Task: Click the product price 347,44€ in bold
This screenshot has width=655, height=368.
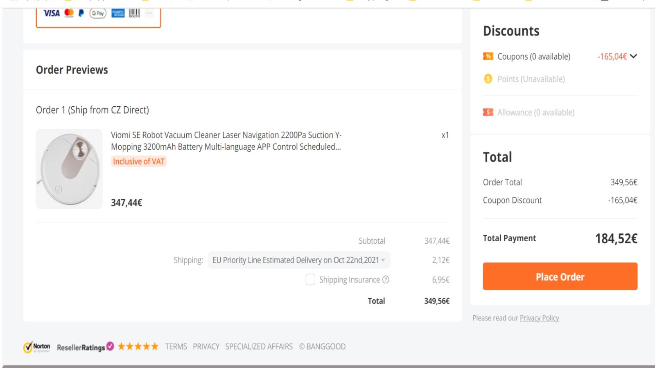Action: (x=126, y=203)
